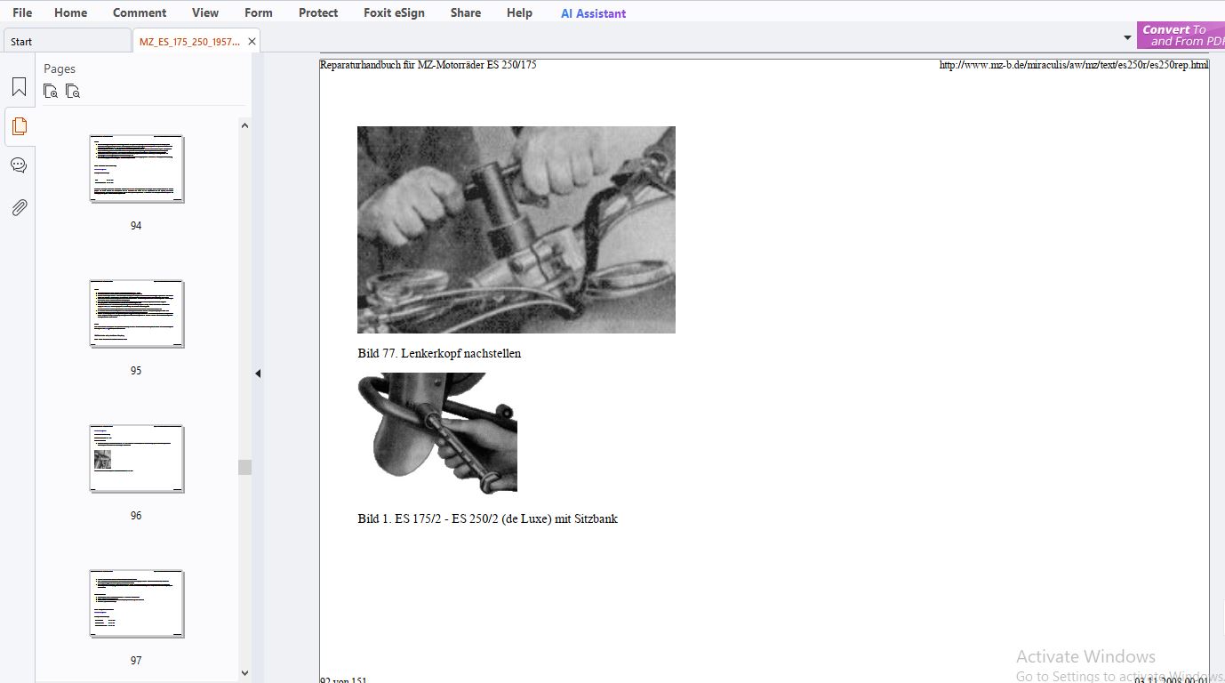Image resolution: width=1225 pixels, height=683 pixels.
Task: Open the Share ribbon tab
Action: click(466, 12)
